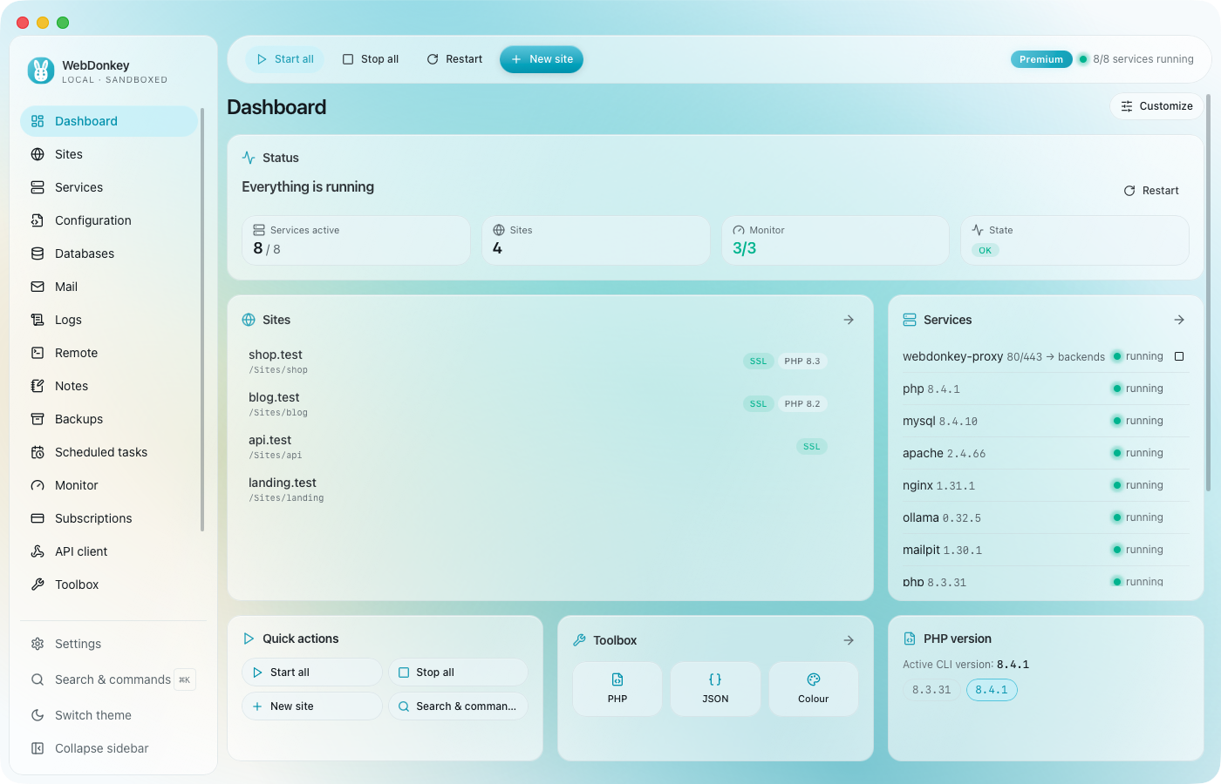Click the Logs sidebar icon
The image size is (1221, 784).
point(38,320)
